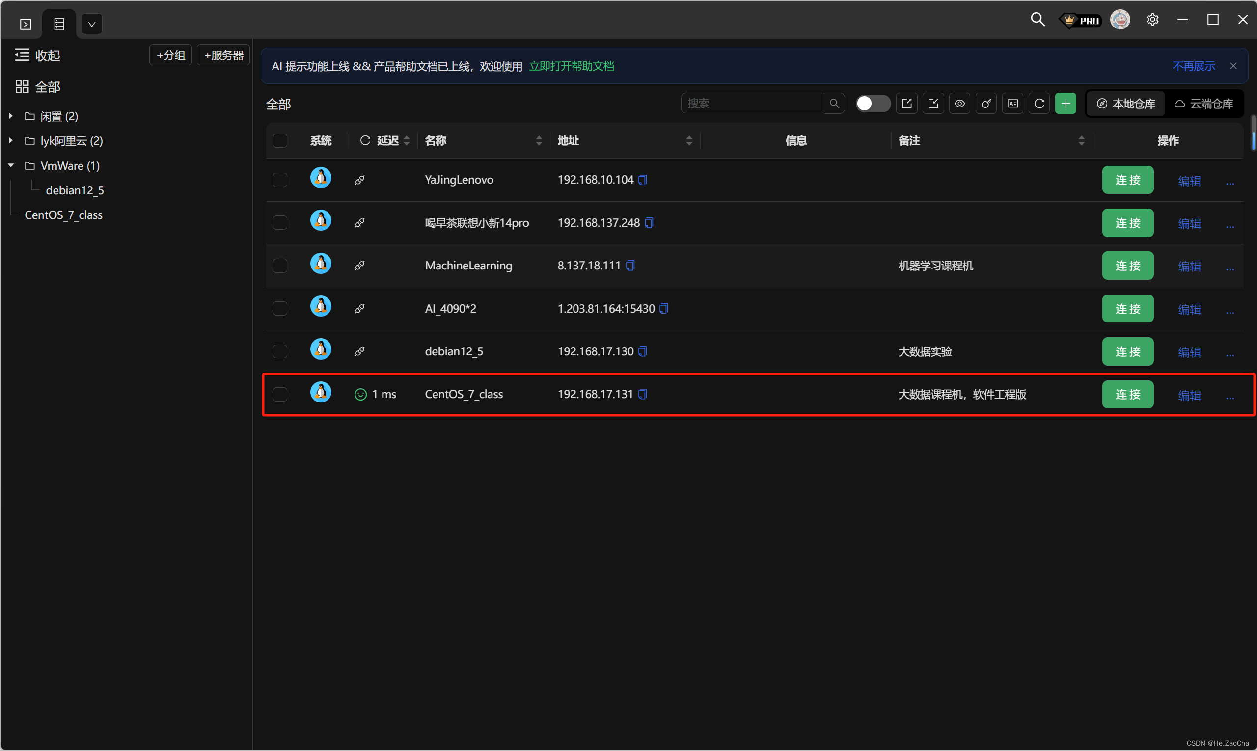Viewport: 1257px width, 751px height.
Task: Refresh latency via 延迟 header refresh icon
Action: point(365,140)
